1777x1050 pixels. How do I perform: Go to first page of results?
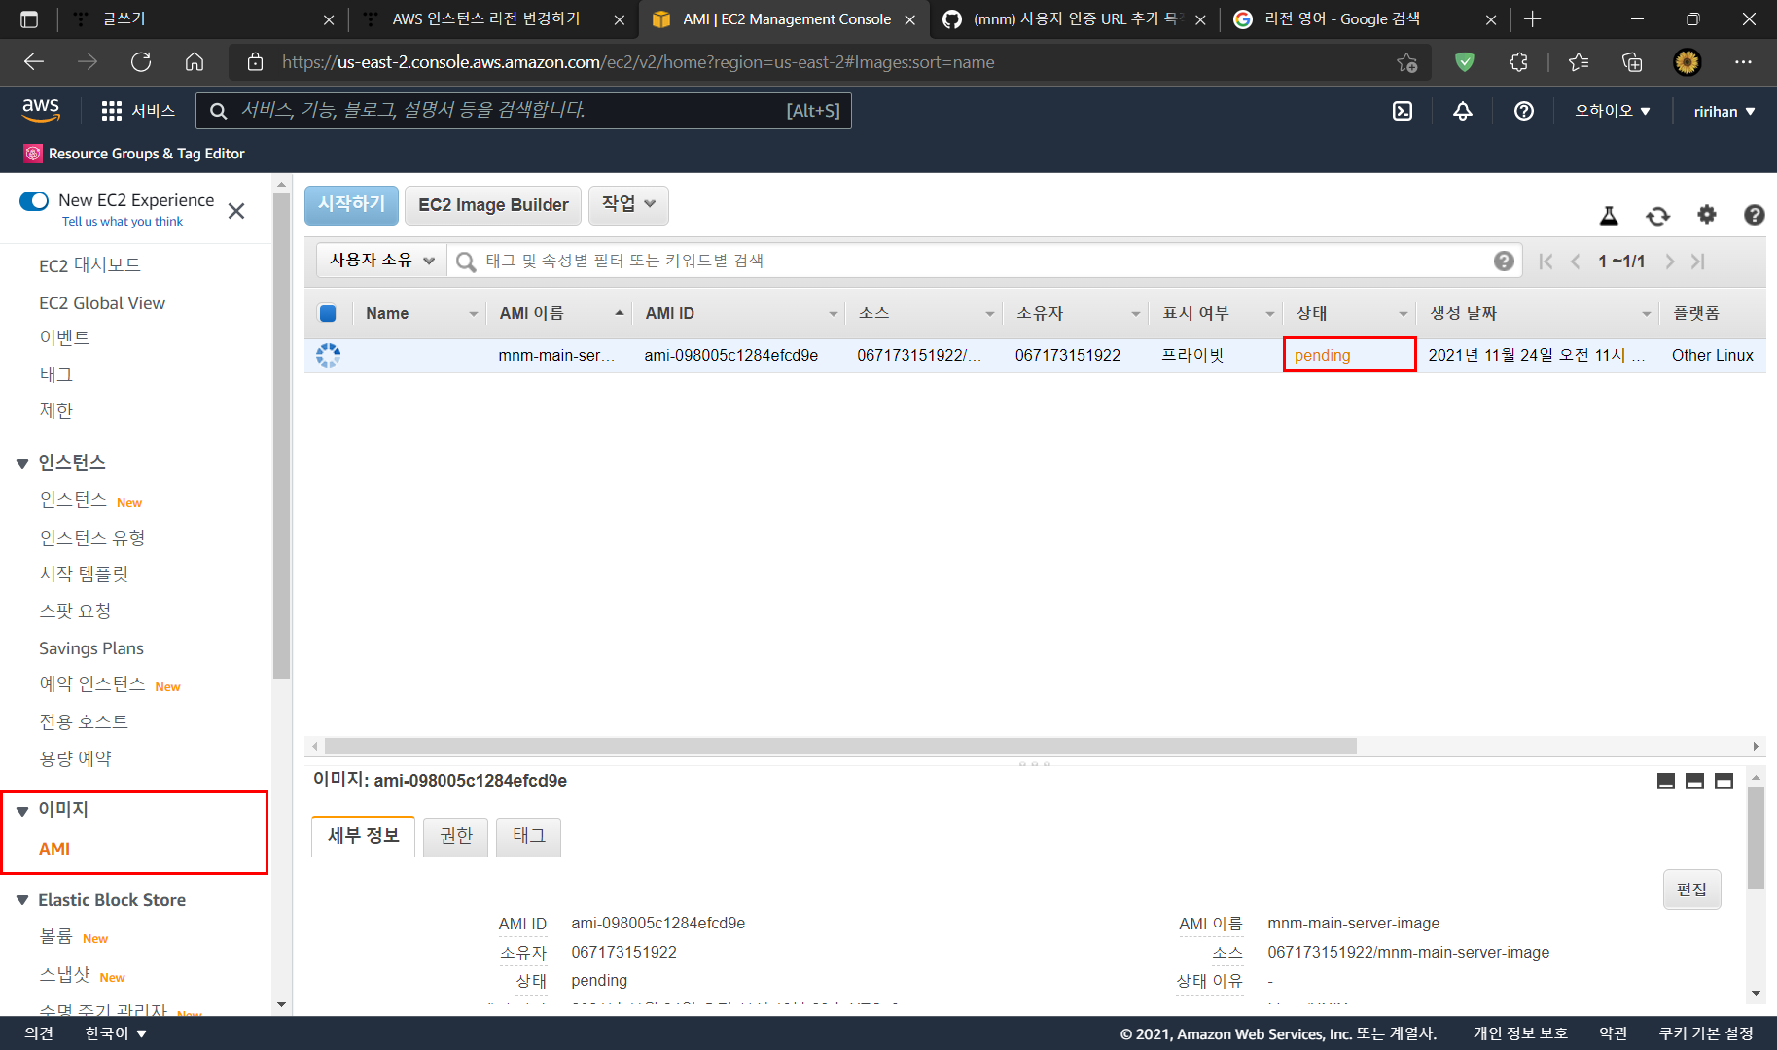[1546, 261]
